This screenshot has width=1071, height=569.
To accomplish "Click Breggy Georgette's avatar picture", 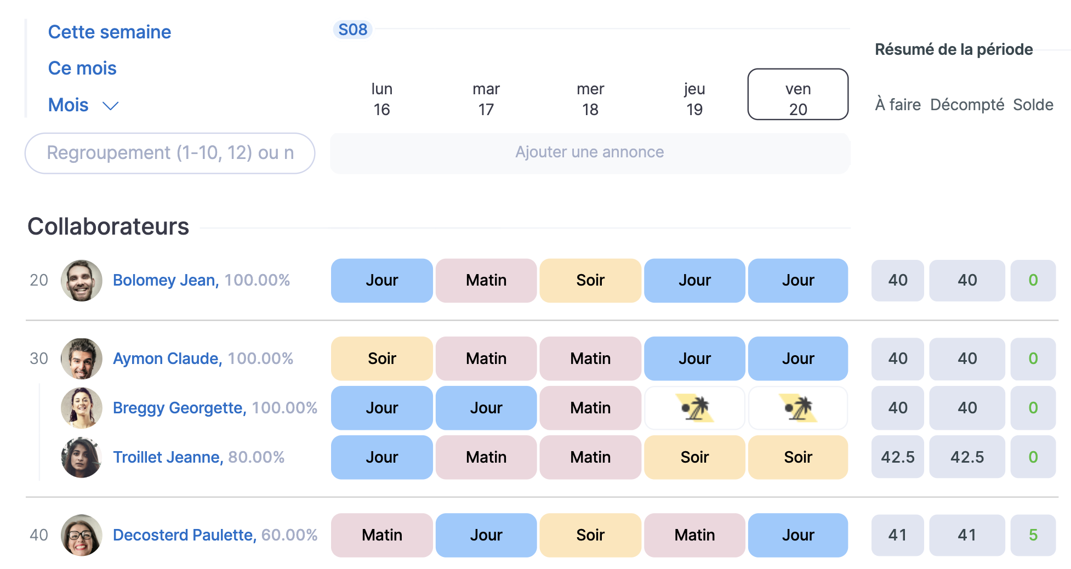I will [x=81, y=408].
